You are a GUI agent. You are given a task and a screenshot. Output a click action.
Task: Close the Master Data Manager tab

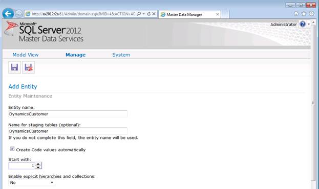[x=218, y=14]
